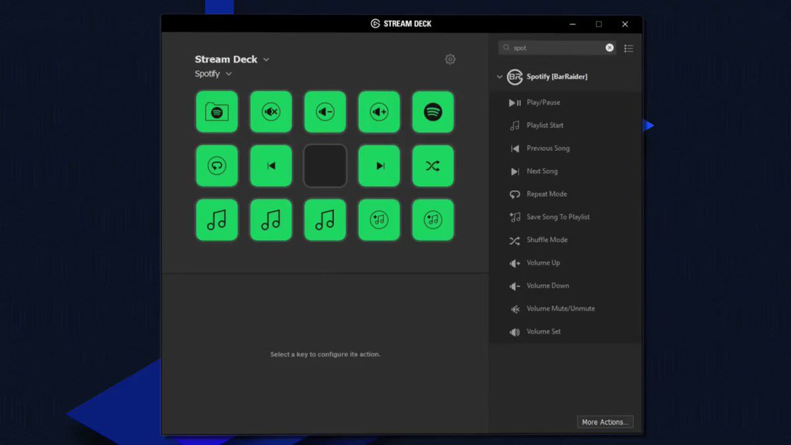This screenshot has width=791, height=445.
Task: Choose the Volume Mute/Unmute action
Action: coord(565,309)
